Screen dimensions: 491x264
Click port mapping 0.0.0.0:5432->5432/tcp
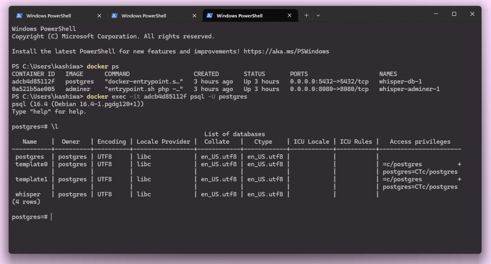point(329,81)
